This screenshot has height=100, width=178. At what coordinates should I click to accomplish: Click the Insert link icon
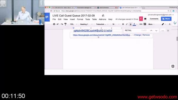click(x=141, y=24)
